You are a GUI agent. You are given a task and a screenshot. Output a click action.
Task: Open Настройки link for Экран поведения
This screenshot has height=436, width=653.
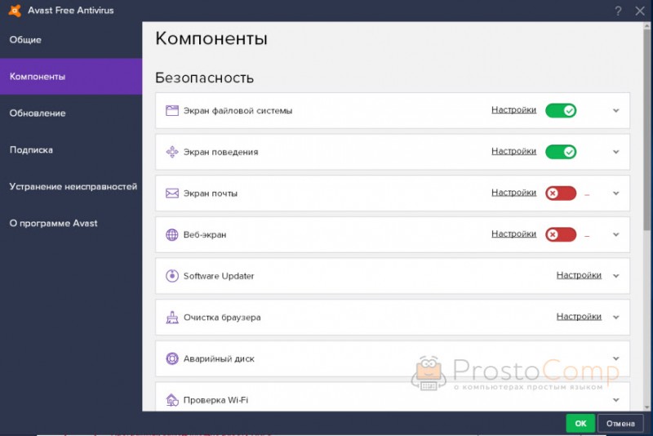coord(513,151)
